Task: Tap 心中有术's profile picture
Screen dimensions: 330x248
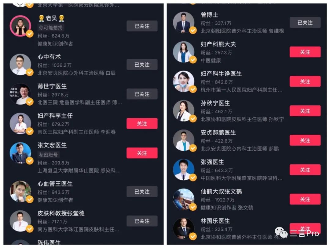Action: tap(20, 65)
